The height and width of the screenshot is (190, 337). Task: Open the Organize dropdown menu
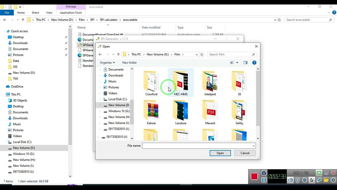tap(107, 63)
